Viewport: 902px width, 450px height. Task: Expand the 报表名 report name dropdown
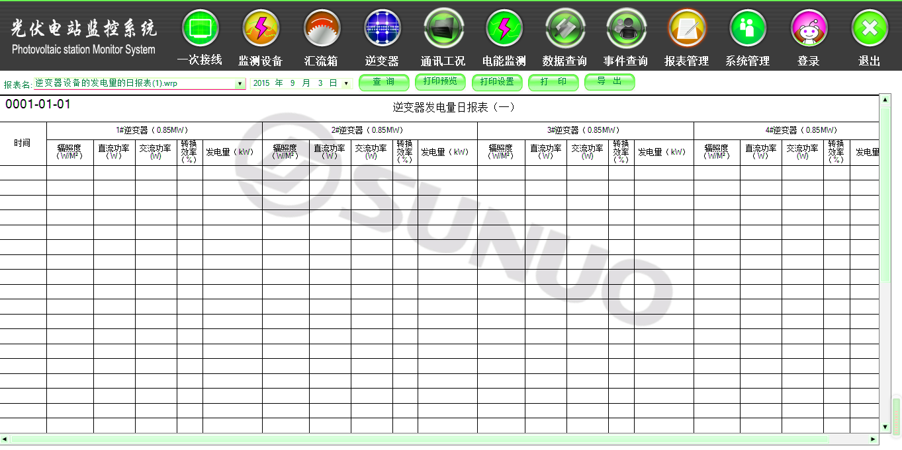coord(240,84)
